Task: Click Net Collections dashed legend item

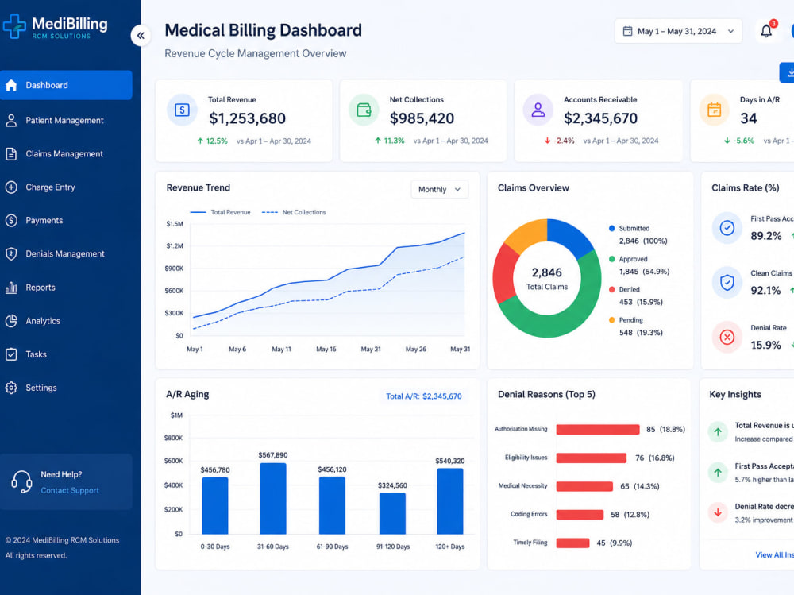Action: click(294, 212)
